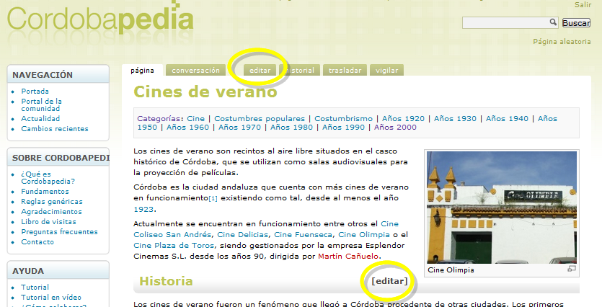Open the Cine Delicias link
Viewport: 602px width, 307px height.
click(x=243, y=234)
